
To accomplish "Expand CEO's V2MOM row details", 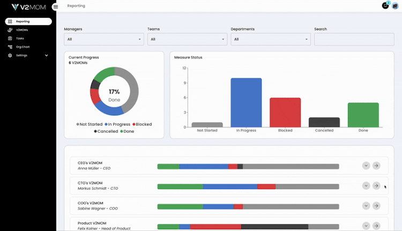I will [366, 166].
